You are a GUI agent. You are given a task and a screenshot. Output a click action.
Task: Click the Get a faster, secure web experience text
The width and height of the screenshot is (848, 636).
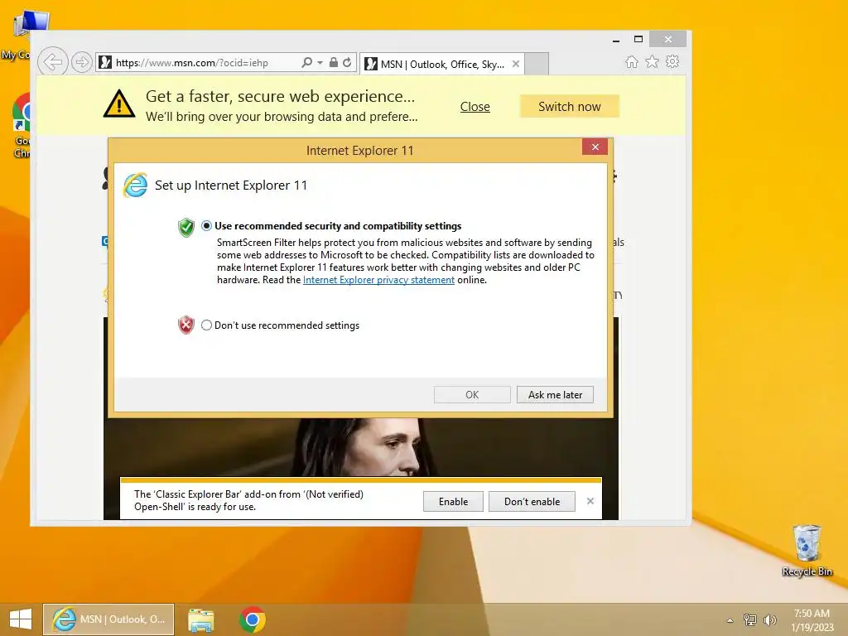280,96
